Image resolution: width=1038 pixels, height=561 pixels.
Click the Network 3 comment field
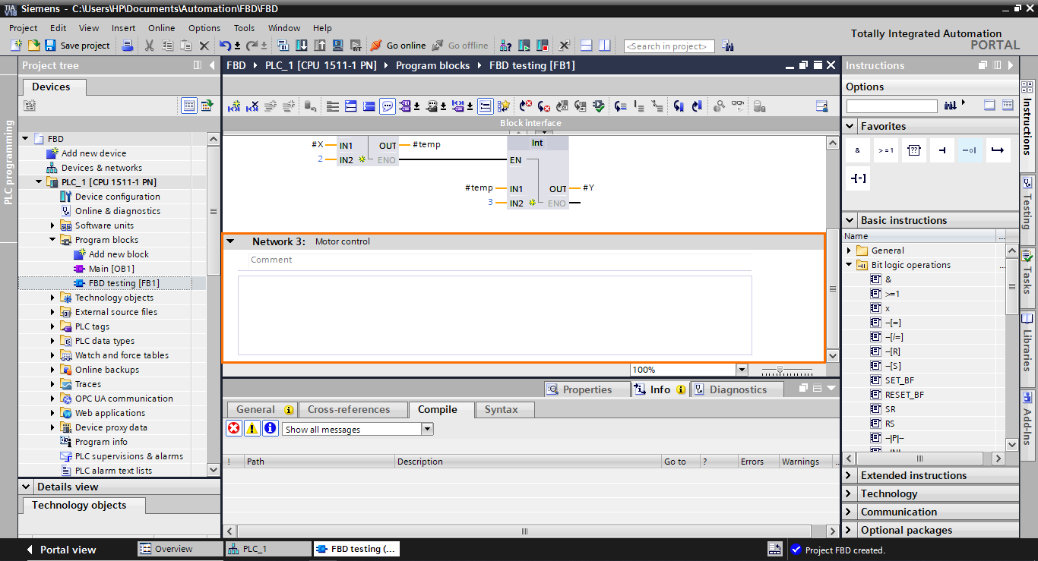click(x=499, y=260)
